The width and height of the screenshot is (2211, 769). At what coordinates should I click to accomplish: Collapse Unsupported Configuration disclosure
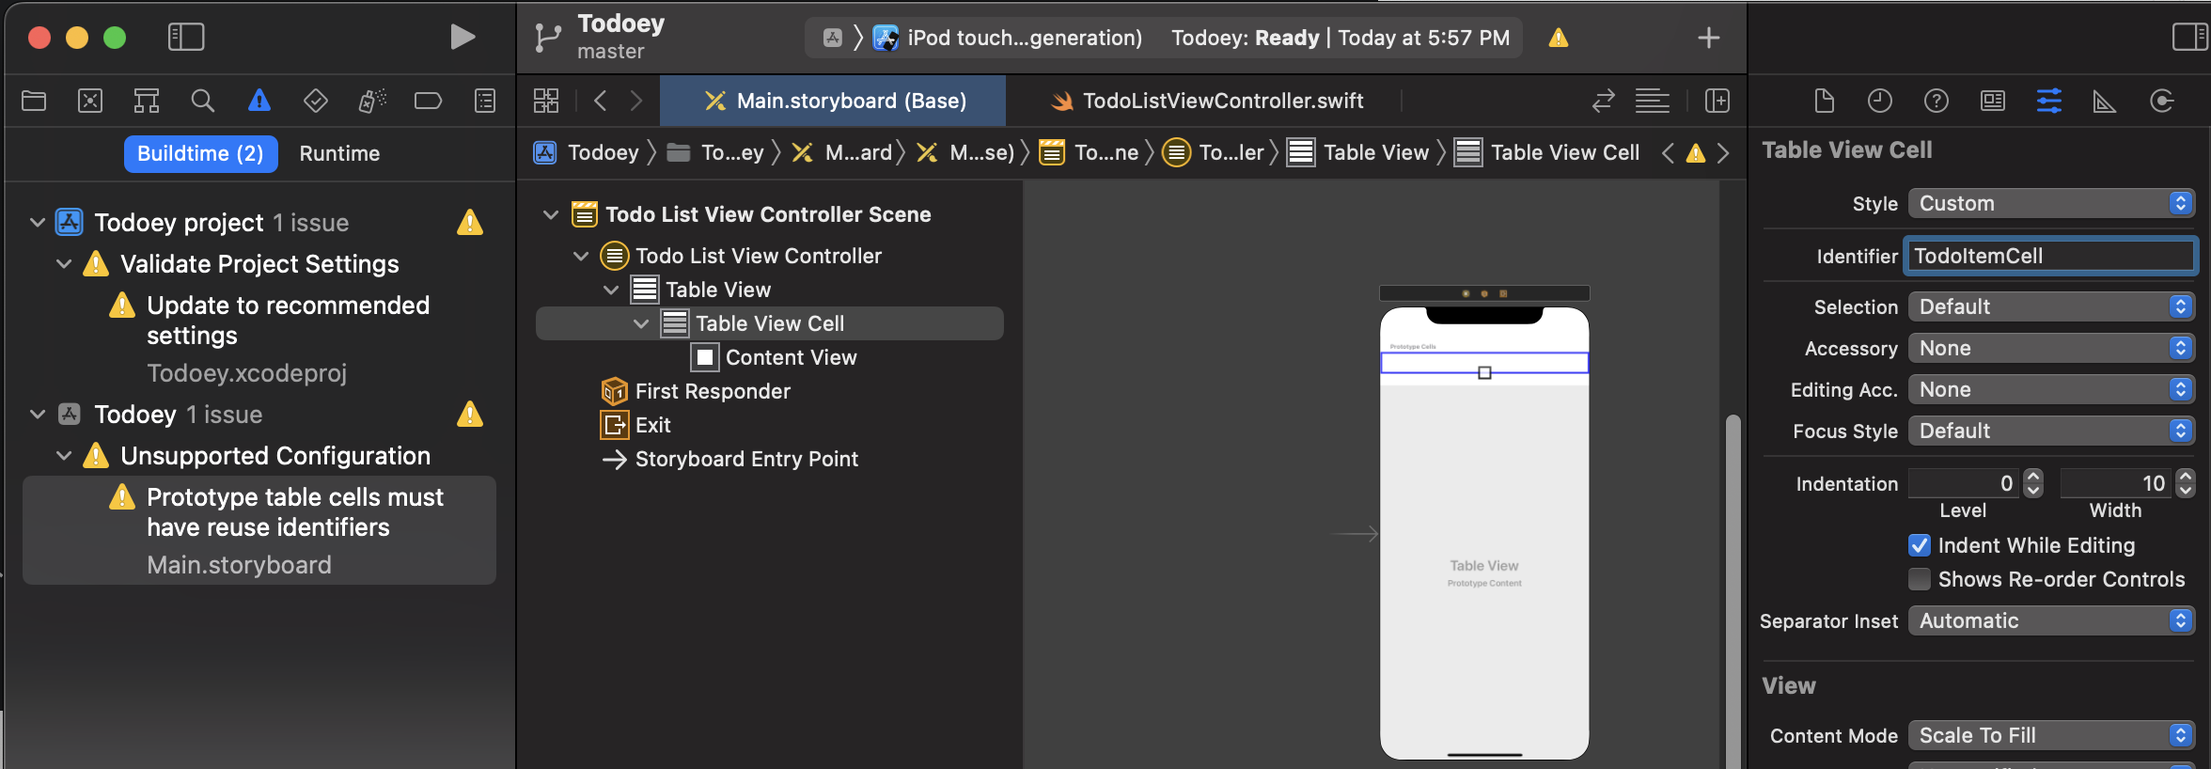coord(64,456)
